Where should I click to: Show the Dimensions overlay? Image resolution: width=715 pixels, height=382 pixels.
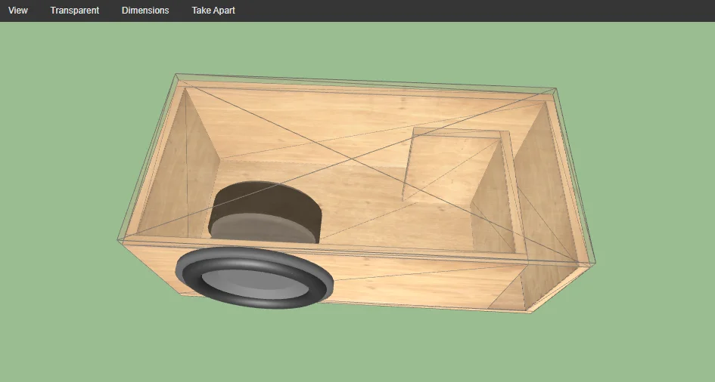(x=145, y=11)
